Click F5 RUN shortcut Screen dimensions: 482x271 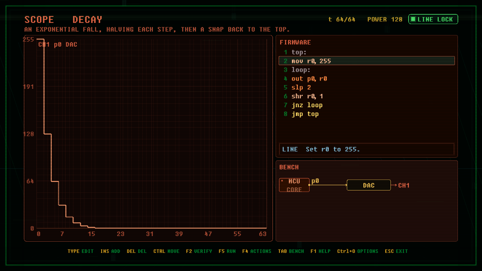pyautogui.click(x=227, y=251)
